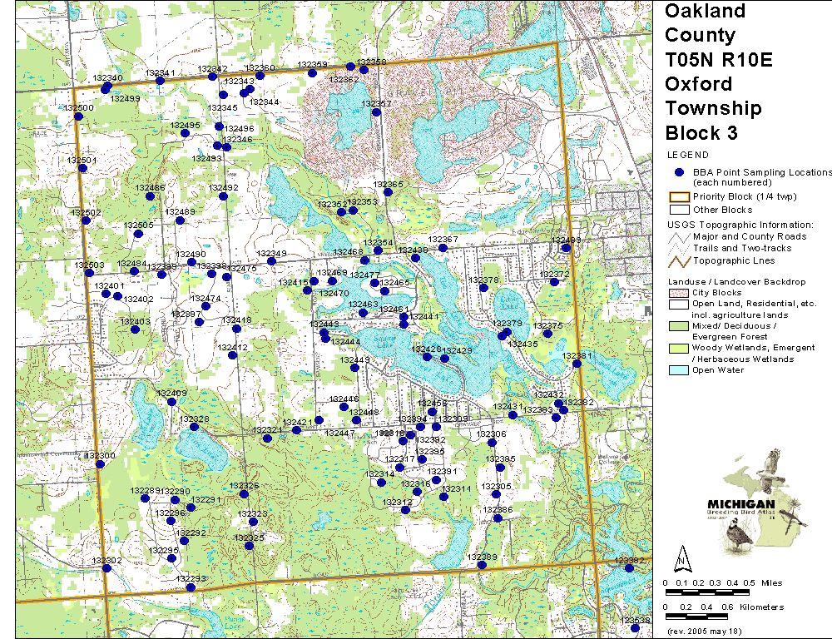This screenshot has width=832, height=639.
Task: Click sampling point 132381
Action: [x=577, y=364]
